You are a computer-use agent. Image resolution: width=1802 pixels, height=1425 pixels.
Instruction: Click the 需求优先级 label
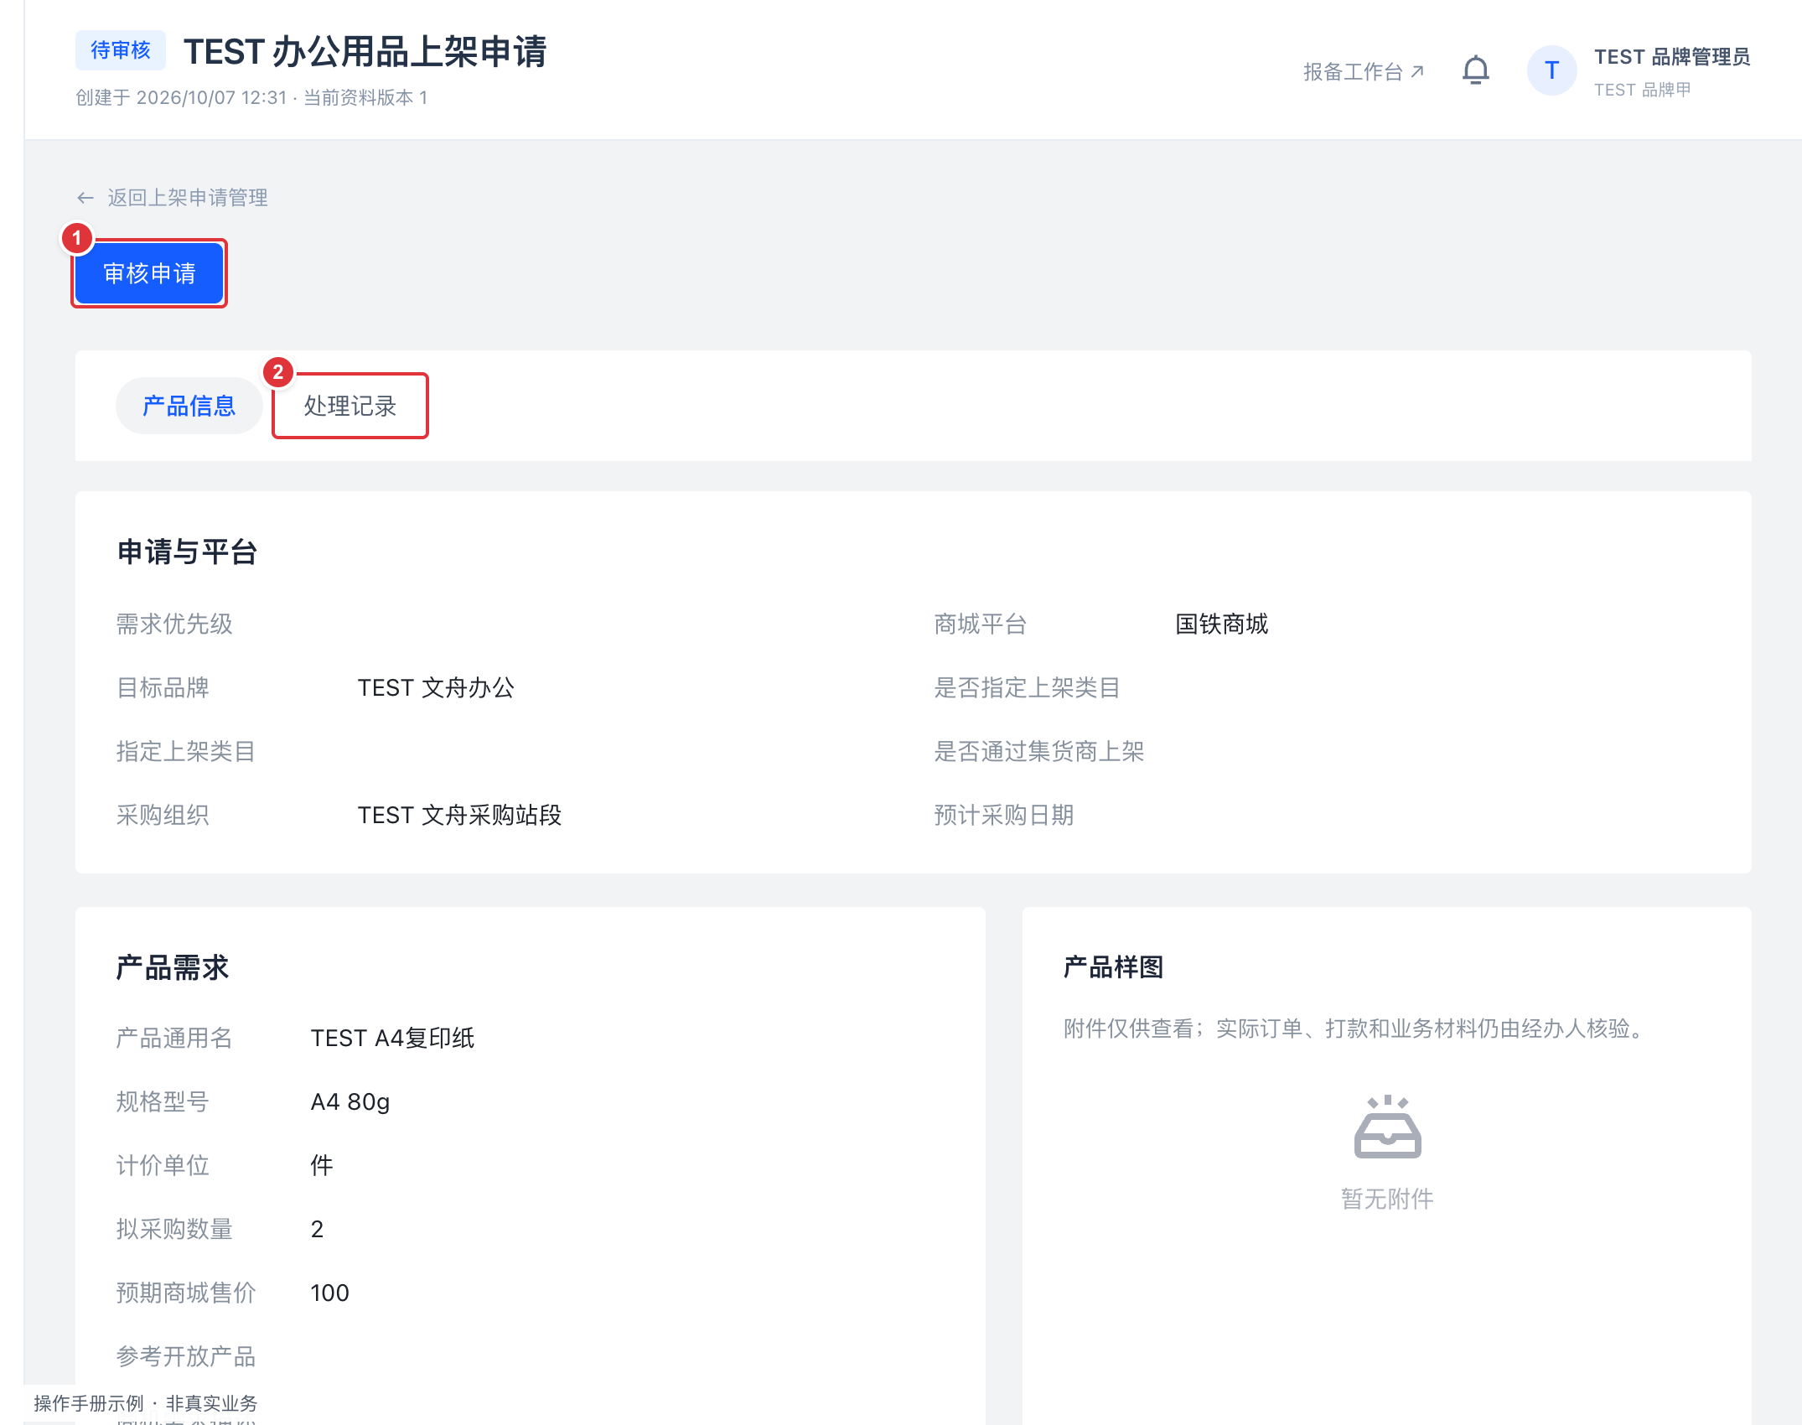click(x=174, y=624)
